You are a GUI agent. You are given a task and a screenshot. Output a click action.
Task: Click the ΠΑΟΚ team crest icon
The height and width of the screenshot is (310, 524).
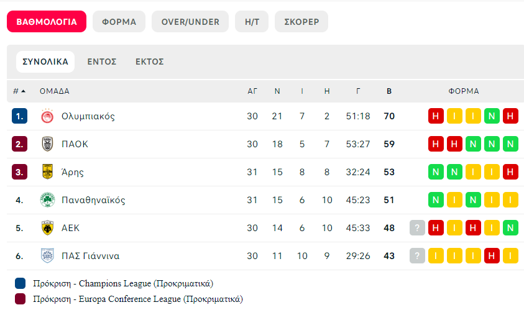click(47, 144)
